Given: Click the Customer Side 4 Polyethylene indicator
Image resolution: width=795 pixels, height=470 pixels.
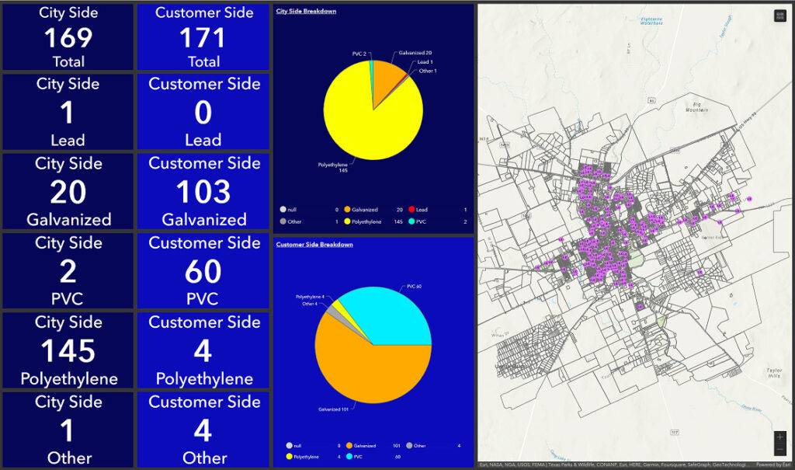Looking at the screenshot, I should 203,350.
